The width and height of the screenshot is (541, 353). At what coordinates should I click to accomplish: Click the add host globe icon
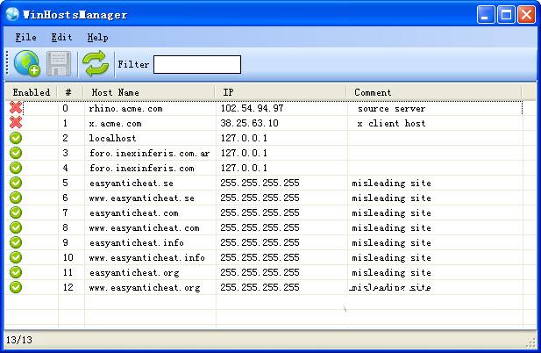tap(27, 64)
